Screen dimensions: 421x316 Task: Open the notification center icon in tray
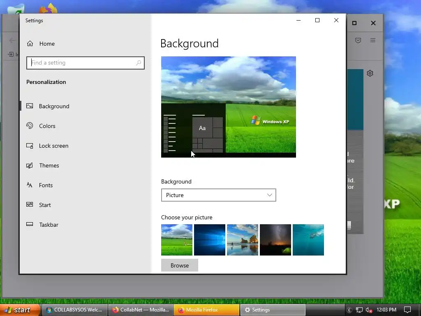(x=407, y=310)
